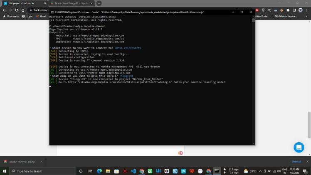
Task: Close the Nordic Semi Thingy91 tab
Action: click(x=91, y=3)
